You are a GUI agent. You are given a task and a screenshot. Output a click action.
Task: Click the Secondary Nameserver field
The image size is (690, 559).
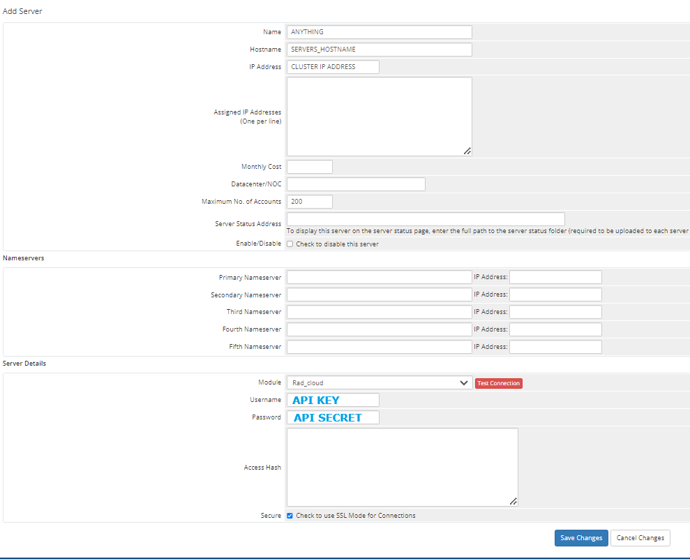pyautogui.click(x=380, y=295)
